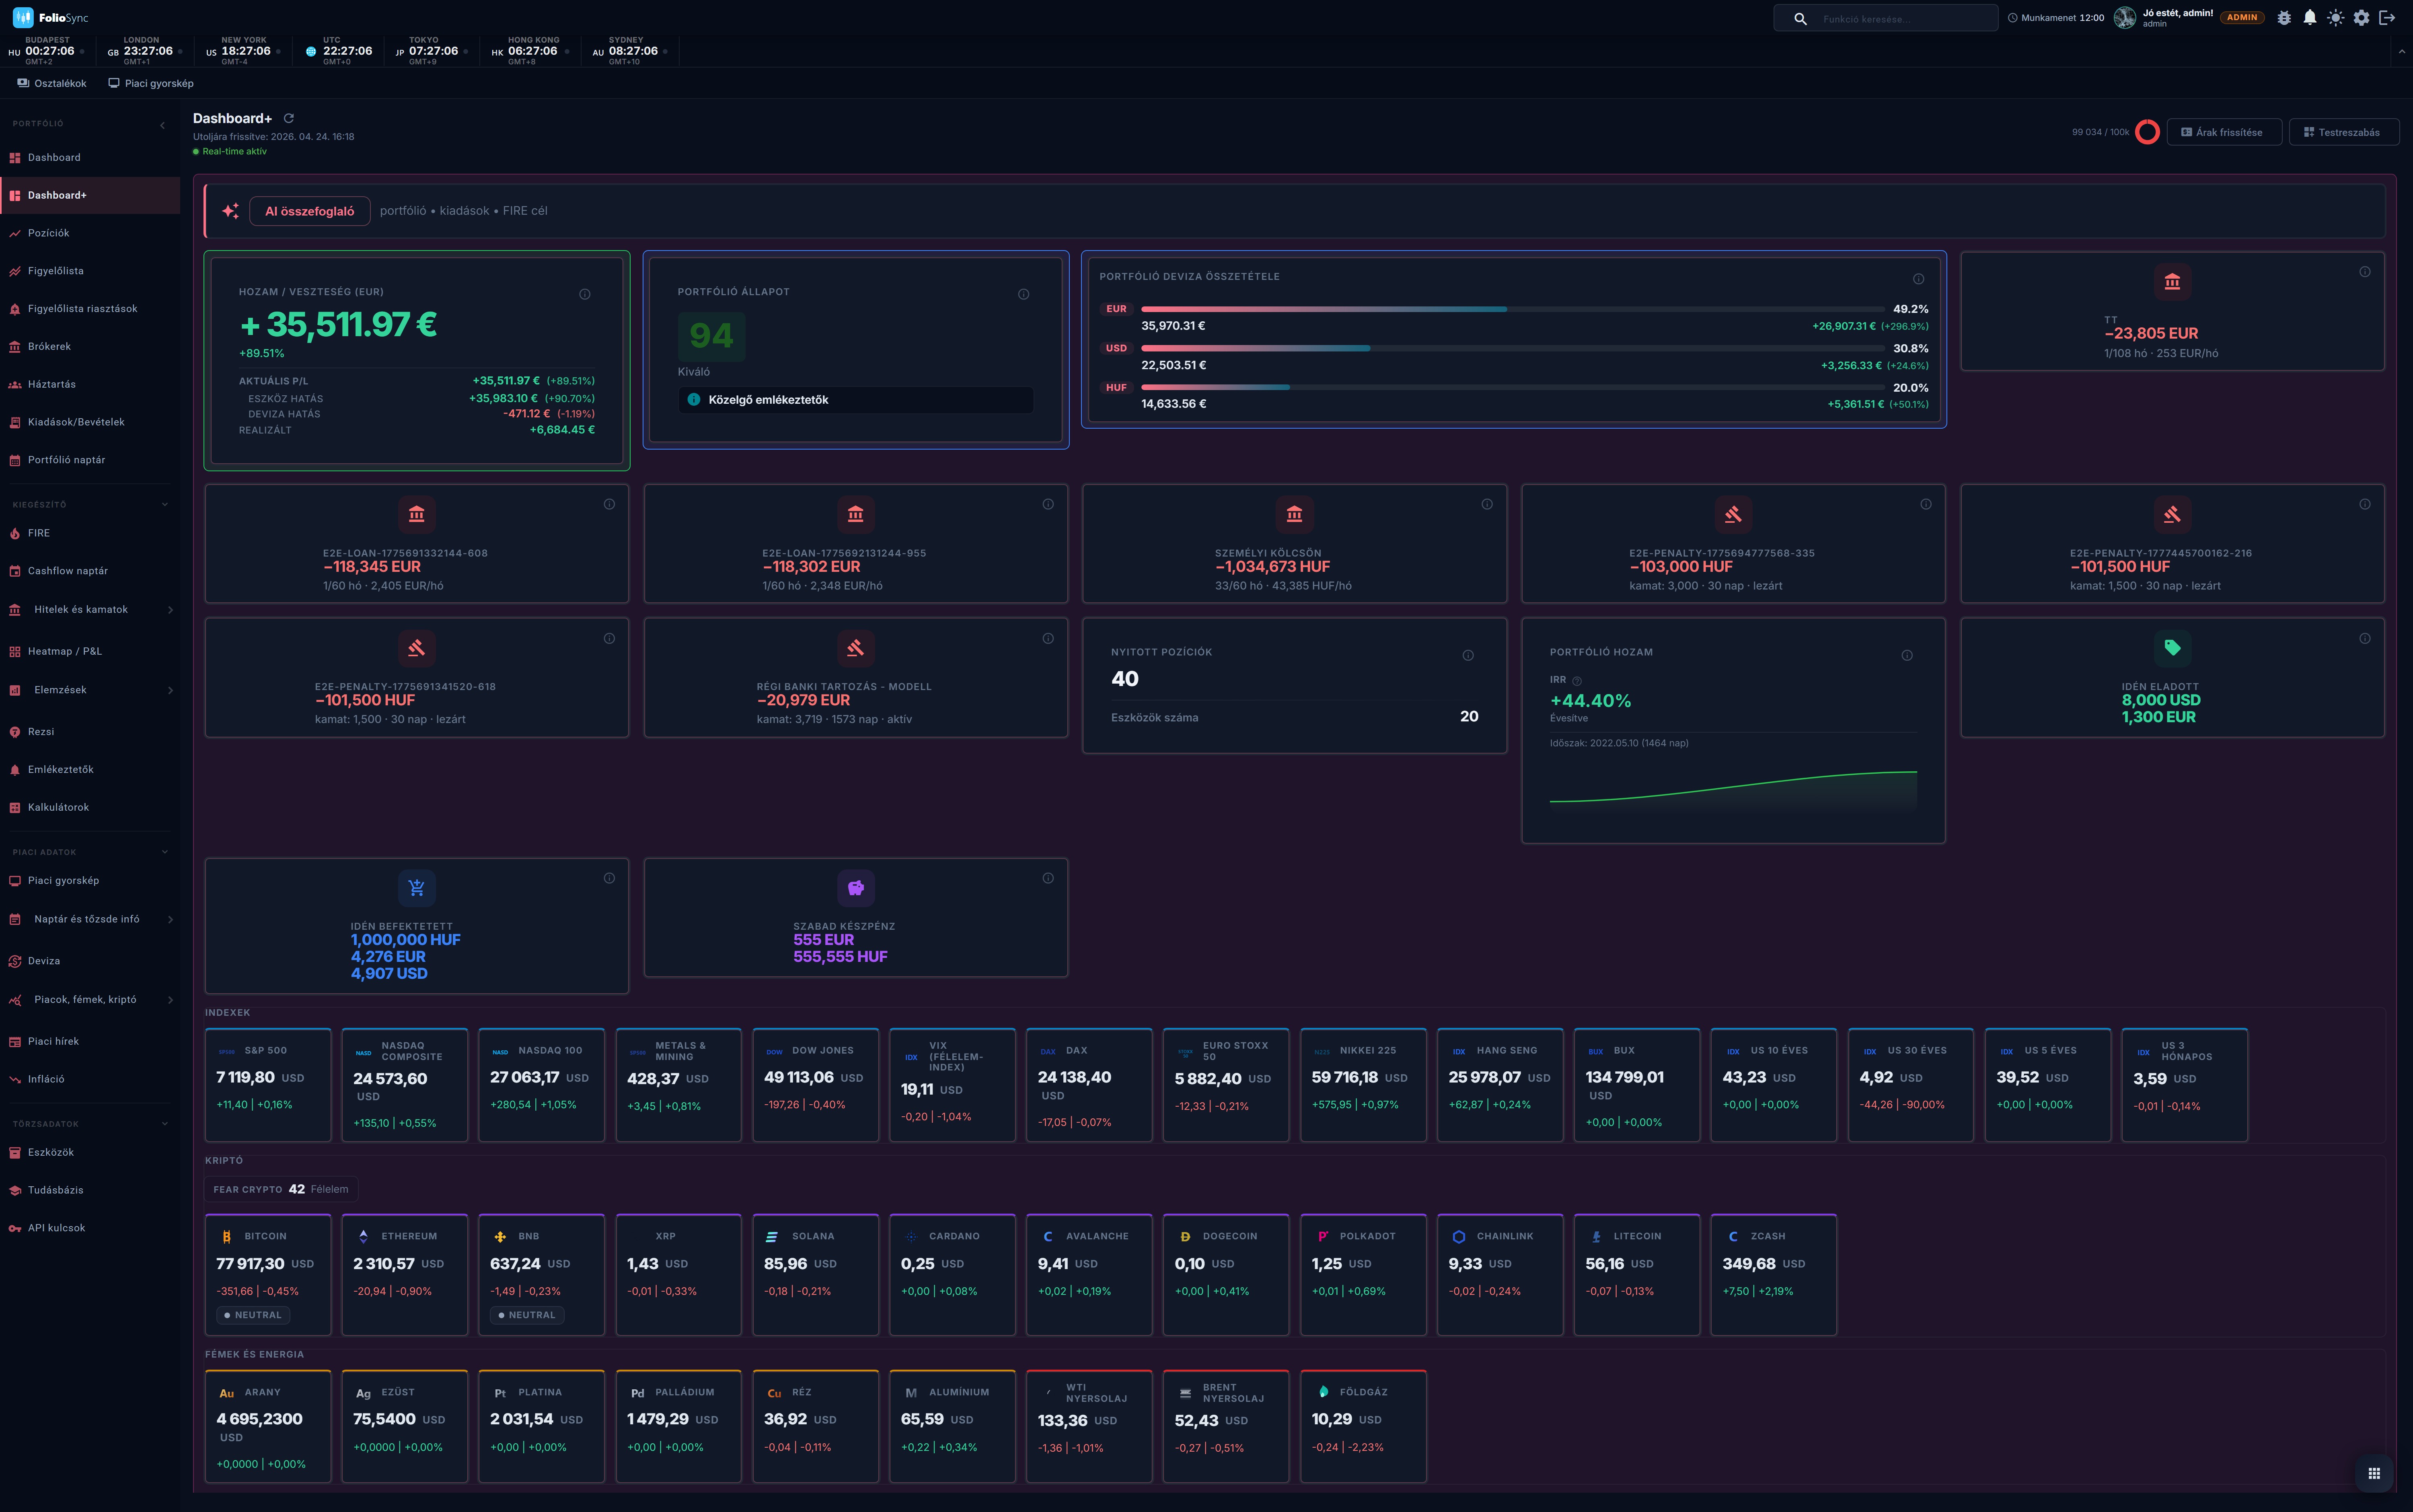Image resolution: width=2413 pixels, height=1512 pixels.
Task: Click the Szabad készpénz piggy bank icon
Action: [856, 888]
